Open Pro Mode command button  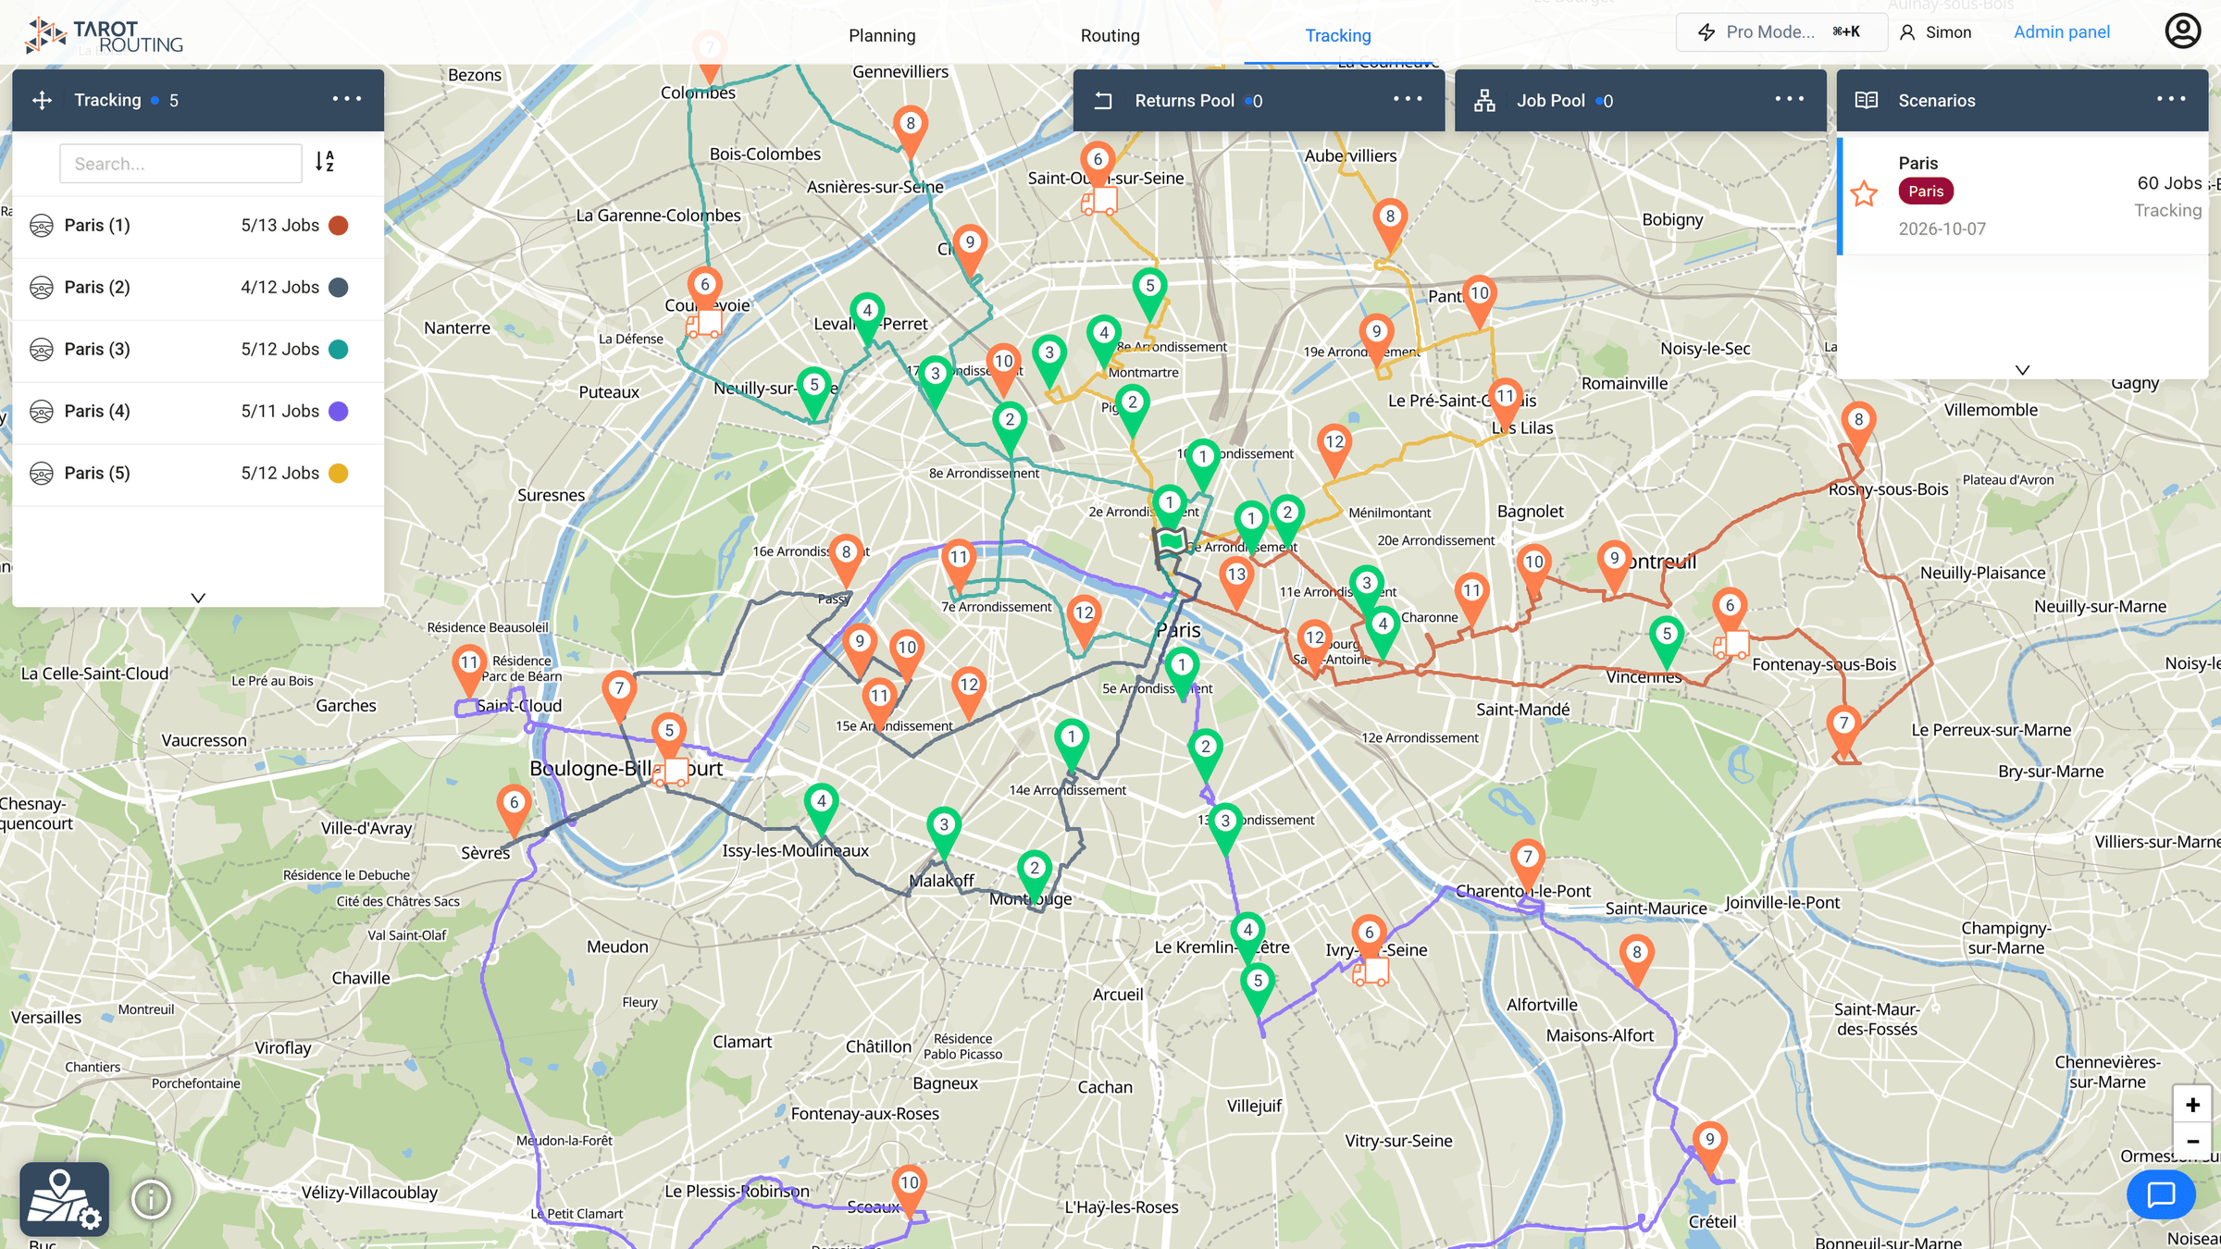tap(1781, 32)
